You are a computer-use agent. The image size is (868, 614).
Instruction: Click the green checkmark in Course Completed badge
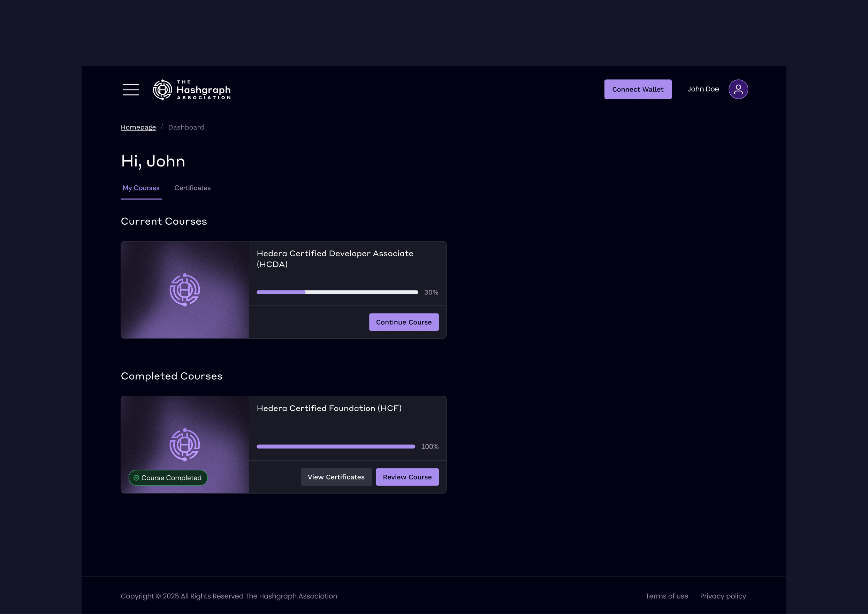pyautogui.click(x=136, y=478)
